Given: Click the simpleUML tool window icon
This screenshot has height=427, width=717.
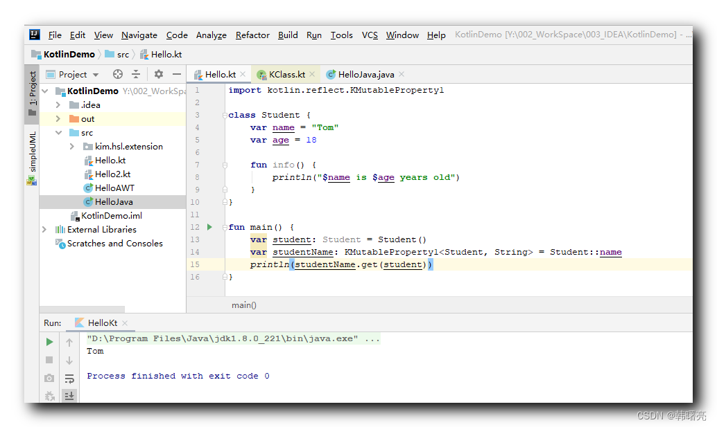Looking at the screenshot, I should coord(32,181).
